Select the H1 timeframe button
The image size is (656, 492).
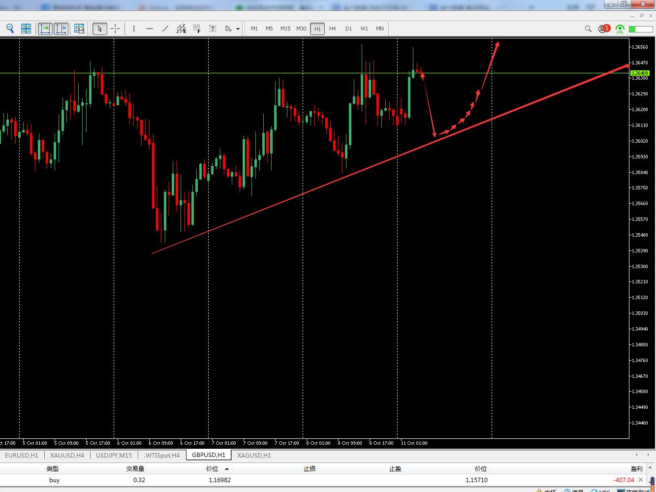coord(317,29)
